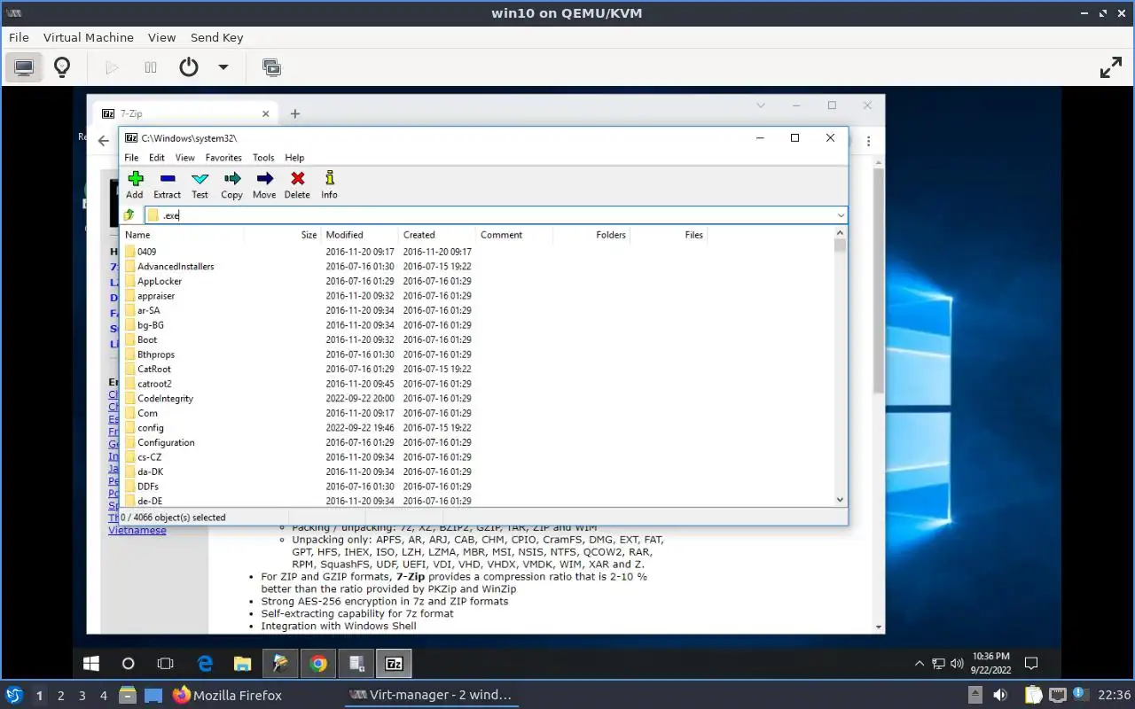Viewport: 1135px width, 709px height.
Task: Show hidden Windows tray icons chevron
Action: [920, 663]
